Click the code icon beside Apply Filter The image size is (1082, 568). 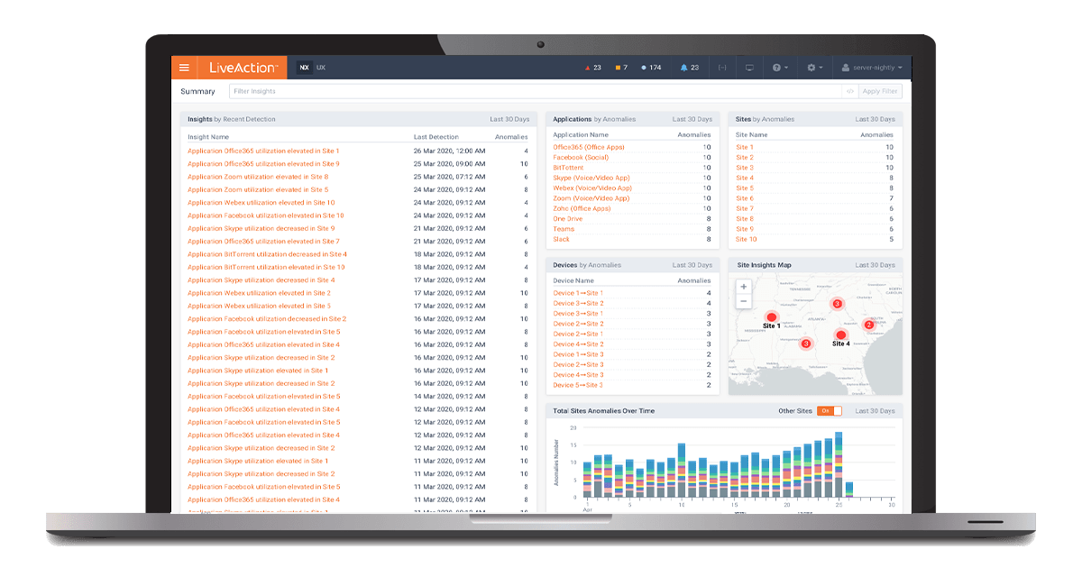[848, 91]
